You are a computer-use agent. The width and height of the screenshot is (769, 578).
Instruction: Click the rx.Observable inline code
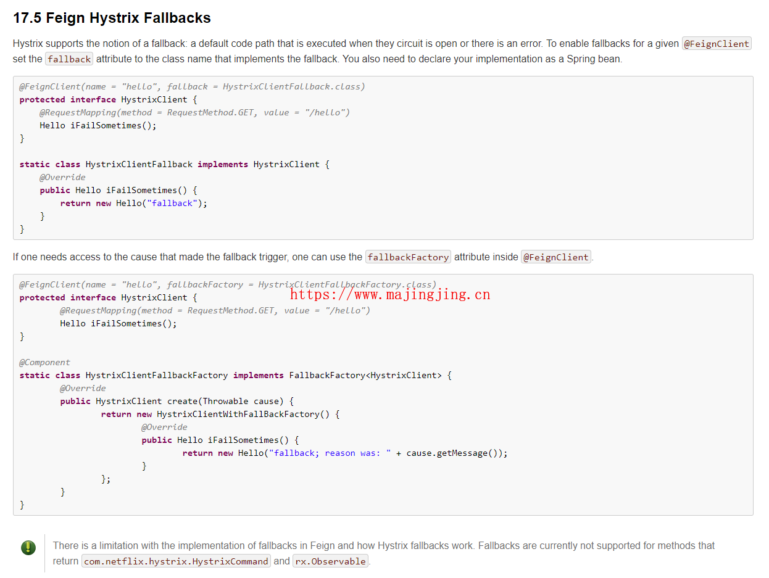pos(330,561)
